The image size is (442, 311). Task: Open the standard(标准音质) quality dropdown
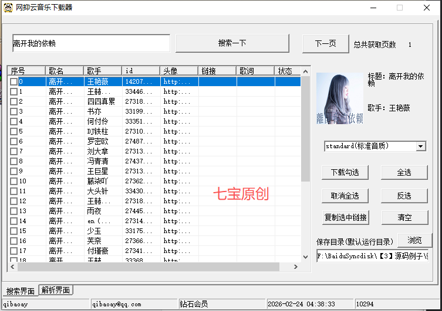click(421, 146)
